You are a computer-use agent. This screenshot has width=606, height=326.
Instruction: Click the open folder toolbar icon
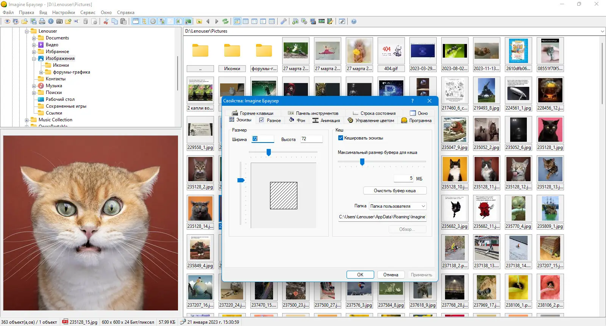[25, 22]
